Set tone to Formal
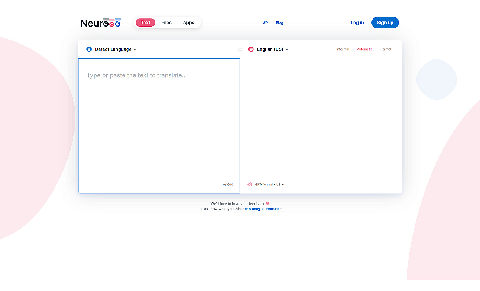 pos(385,49)
